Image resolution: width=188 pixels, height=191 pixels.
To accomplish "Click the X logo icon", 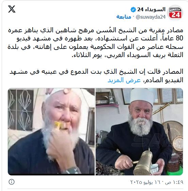I will (x=12, y=9).
